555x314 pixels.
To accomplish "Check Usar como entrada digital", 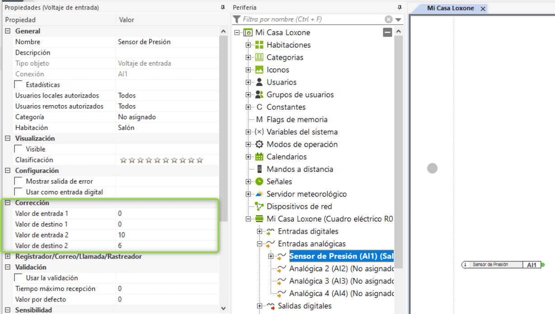I will pos(19,192).
